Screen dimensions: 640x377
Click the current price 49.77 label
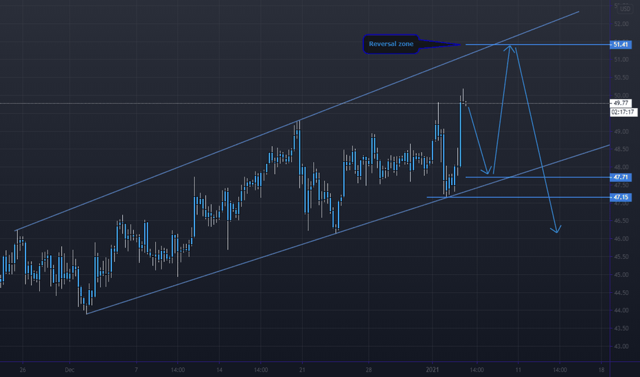tap(620, 103)
